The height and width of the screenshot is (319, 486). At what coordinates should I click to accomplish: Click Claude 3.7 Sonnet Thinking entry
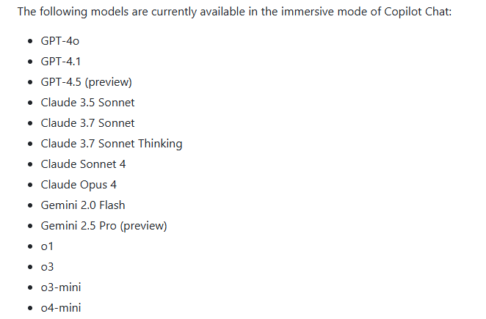112,144
